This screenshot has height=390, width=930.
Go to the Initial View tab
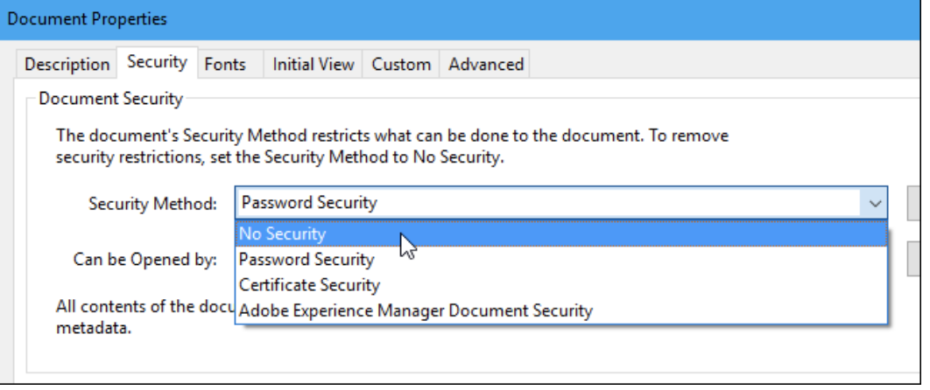tap(314, 65)
